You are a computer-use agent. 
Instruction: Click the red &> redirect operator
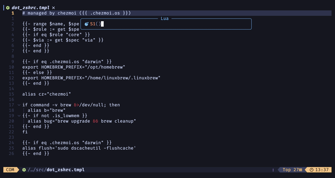[76, 105]
